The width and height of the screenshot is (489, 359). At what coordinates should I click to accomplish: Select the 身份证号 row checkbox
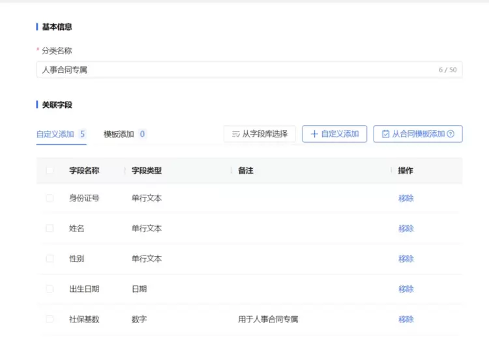(50, 198)
